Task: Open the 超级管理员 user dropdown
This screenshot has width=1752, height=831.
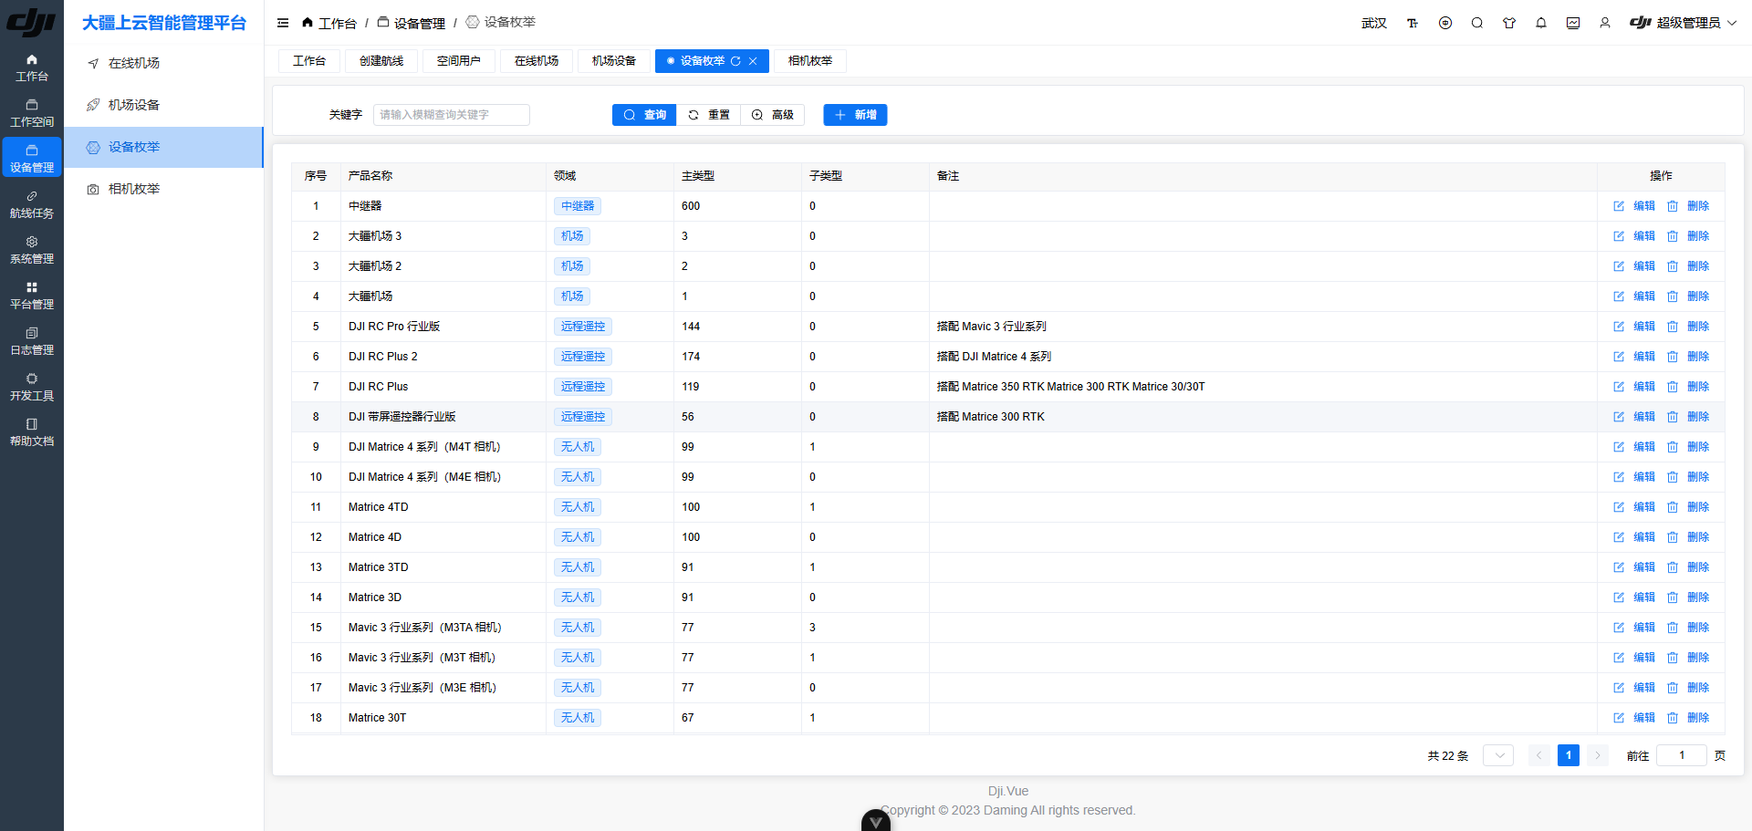Action: (1684, 23)
